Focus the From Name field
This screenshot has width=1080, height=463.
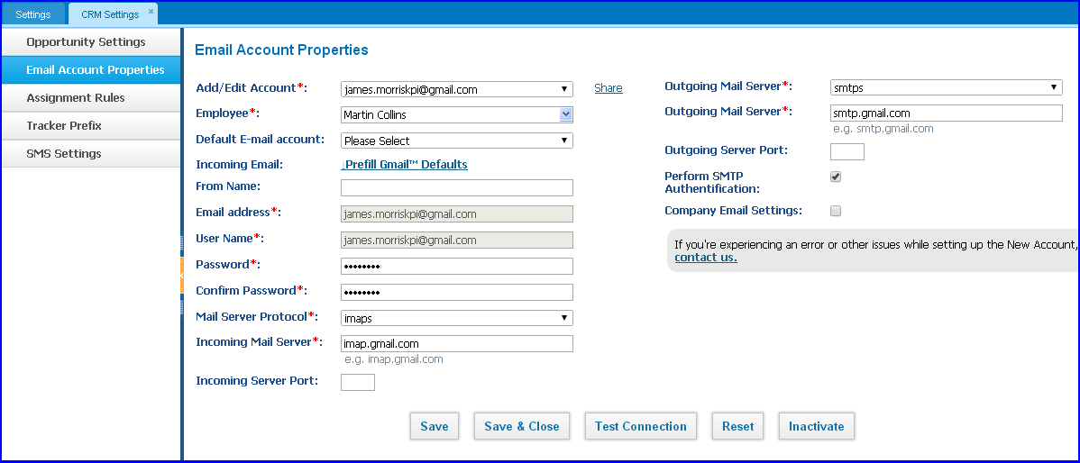click(457, 188)
